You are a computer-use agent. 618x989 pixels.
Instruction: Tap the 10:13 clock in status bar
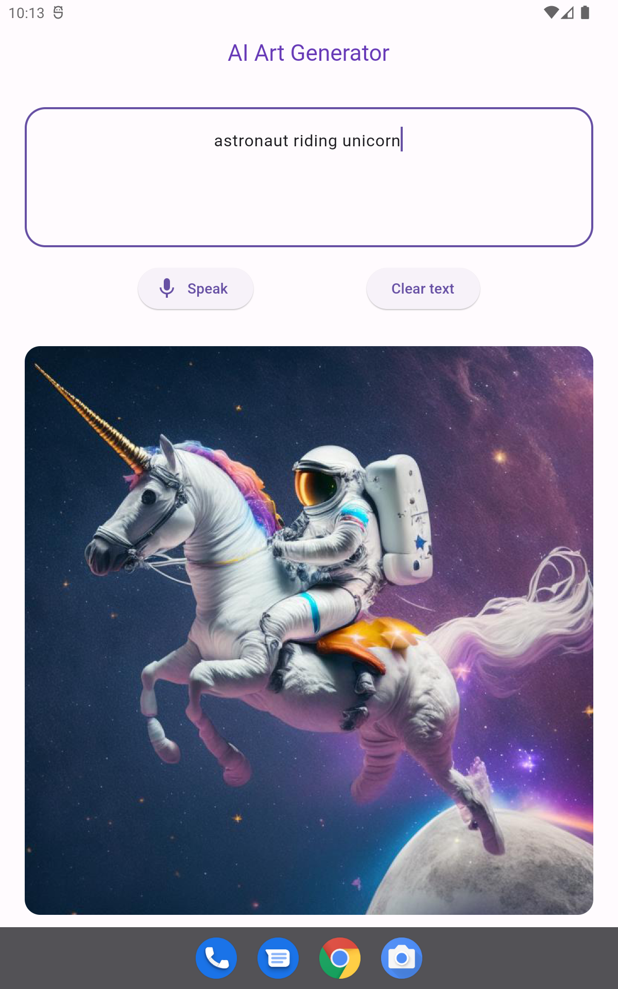click(x=27, y=13)
